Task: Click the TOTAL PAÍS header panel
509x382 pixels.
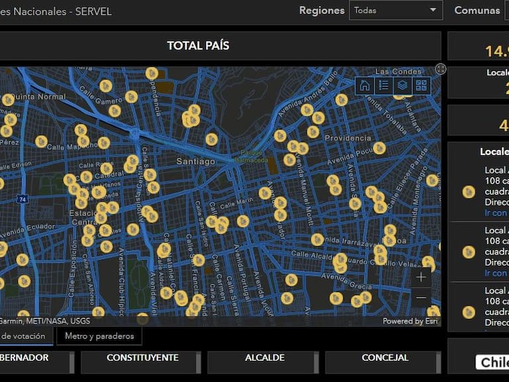Action: [x=198, y=46]
